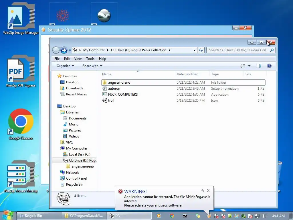Click Windows Media Player taskbar icon
The width and height of the screenshot is (293, 220).
[x=159, y=216]
